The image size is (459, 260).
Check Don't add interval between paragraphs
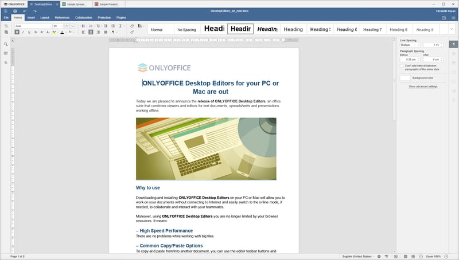pos(402,66)
